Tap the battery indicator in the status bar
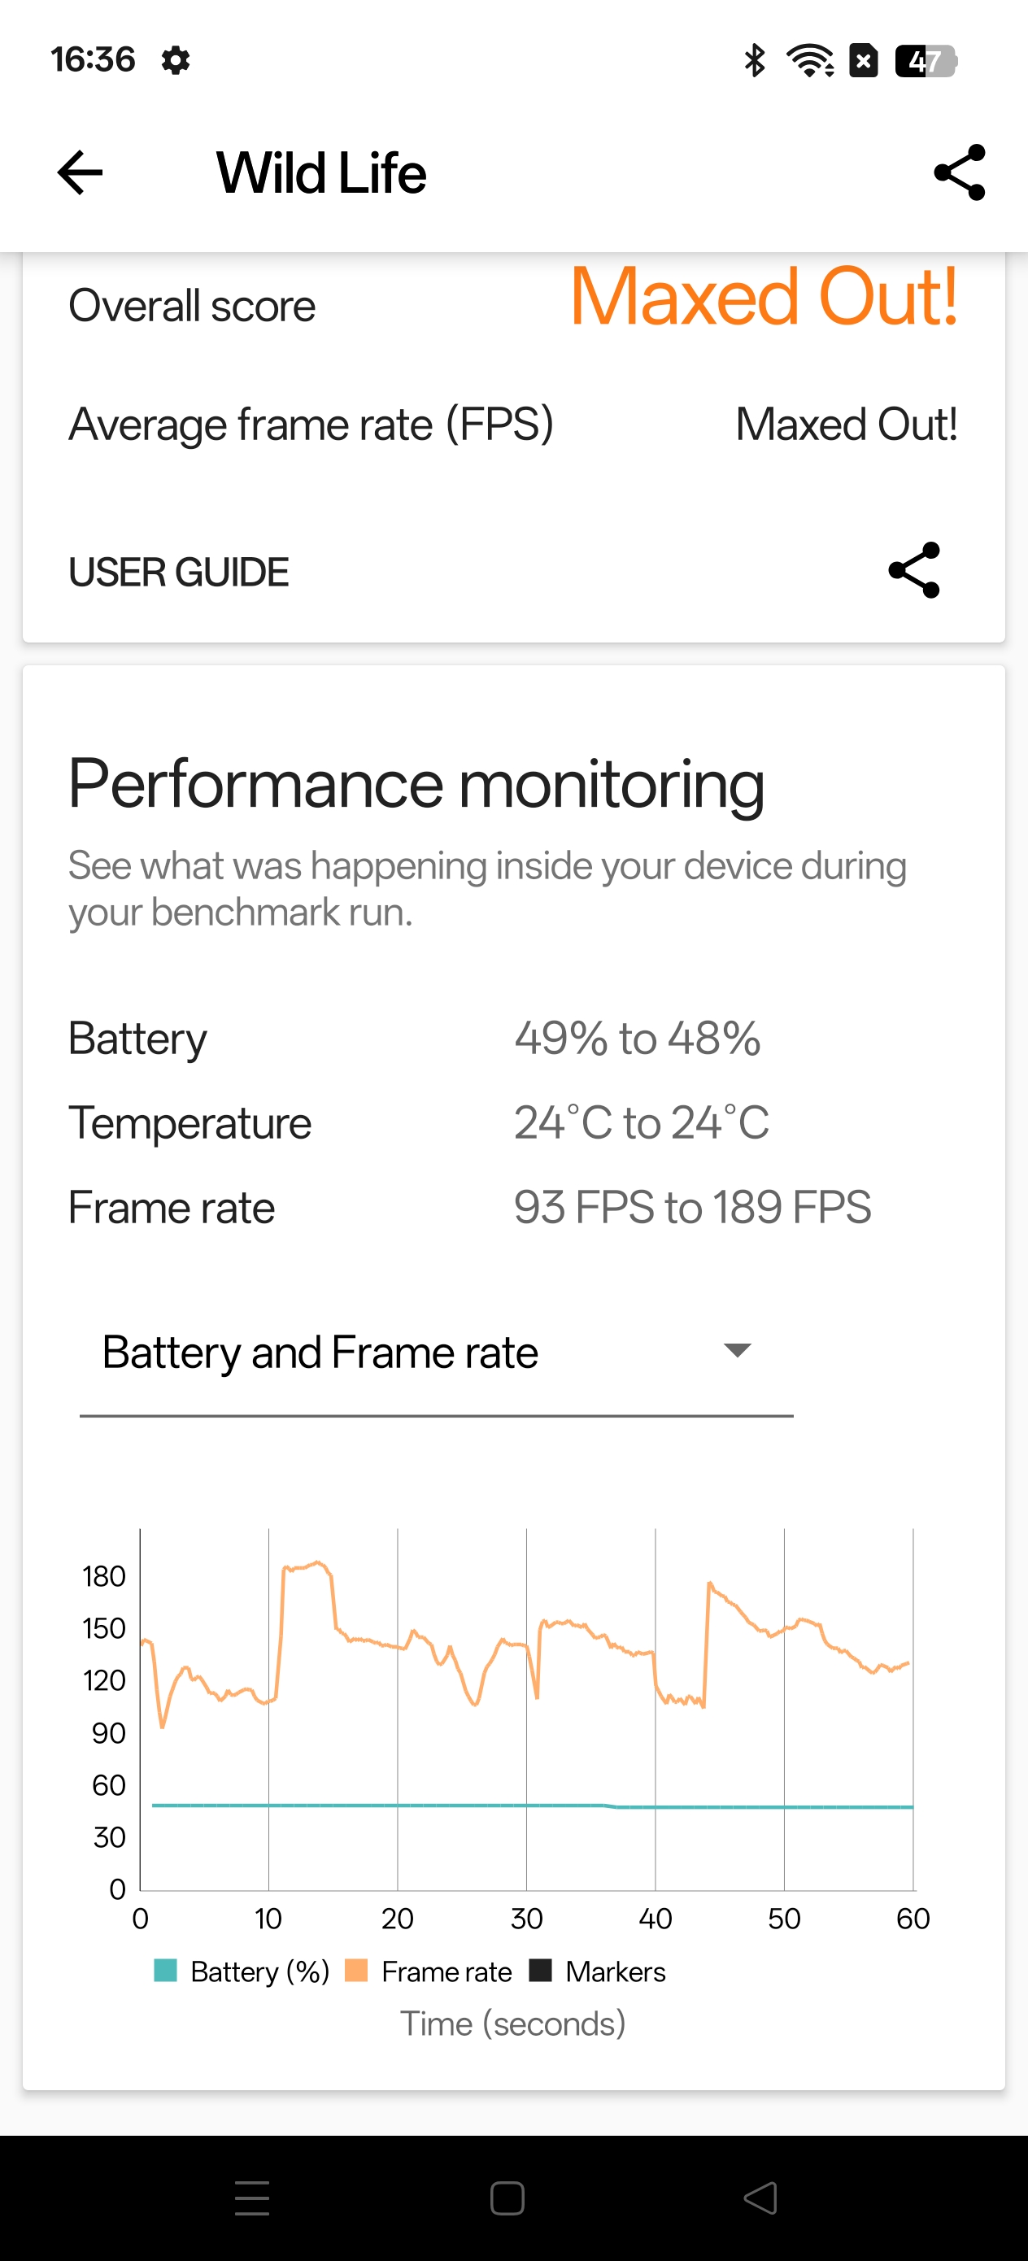 click(x=926, y=60)
